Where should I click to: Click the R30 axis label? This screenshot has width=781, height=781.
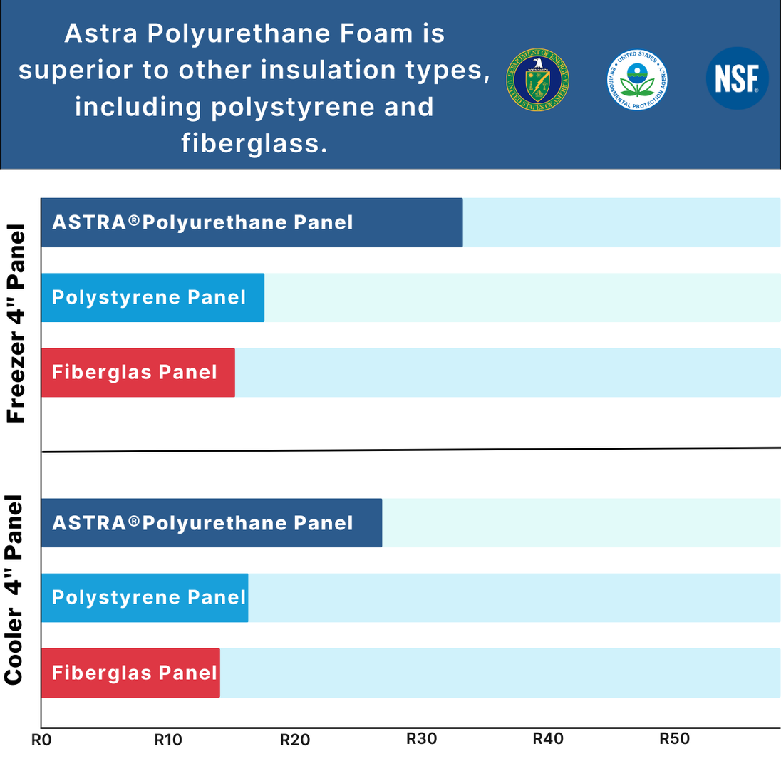pyautogui.click(x=421, y=738)
